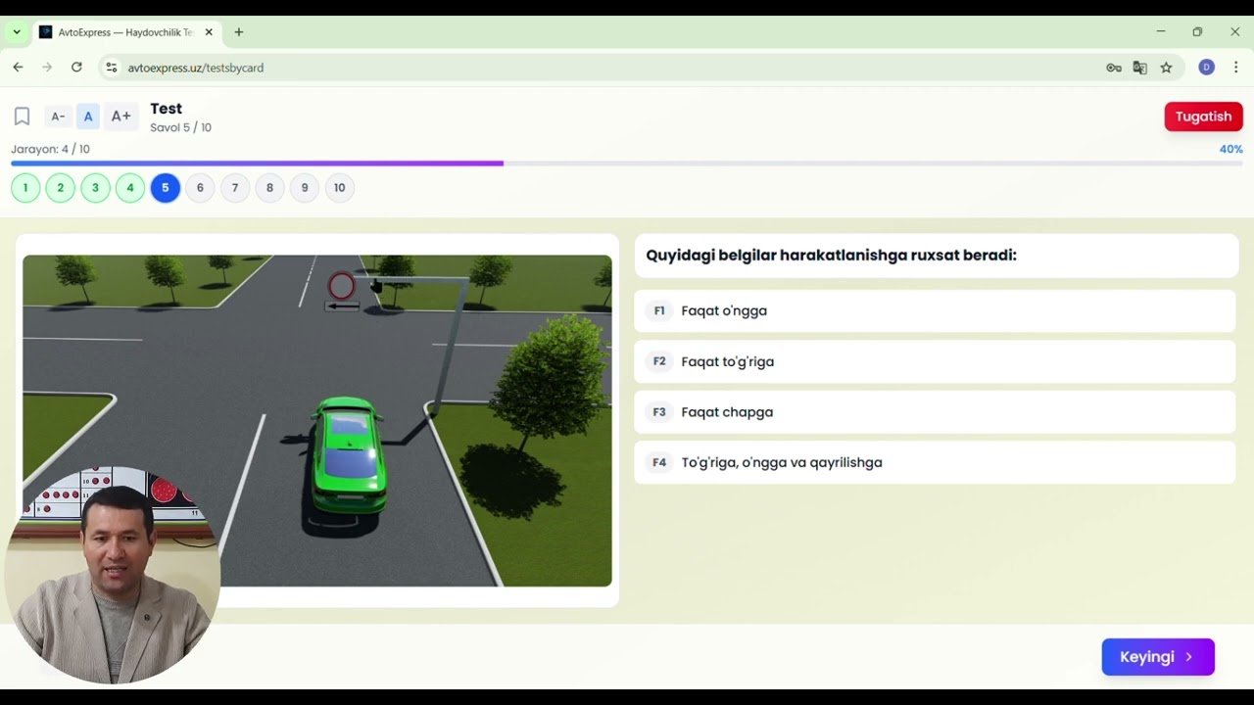The image size is (1254, 705).
Task: Go back in browser history
Action: tap(18, 68)
